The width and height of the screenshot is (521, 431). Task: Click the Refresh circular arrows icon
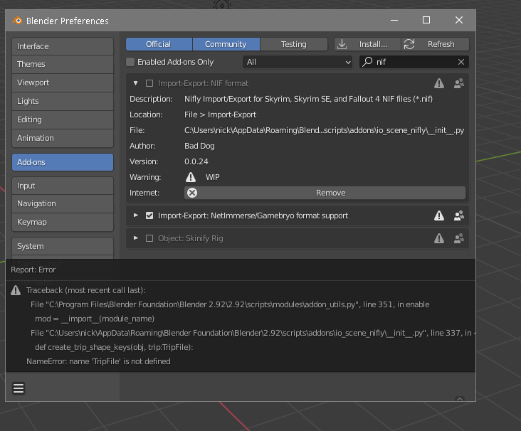point(409,44)
